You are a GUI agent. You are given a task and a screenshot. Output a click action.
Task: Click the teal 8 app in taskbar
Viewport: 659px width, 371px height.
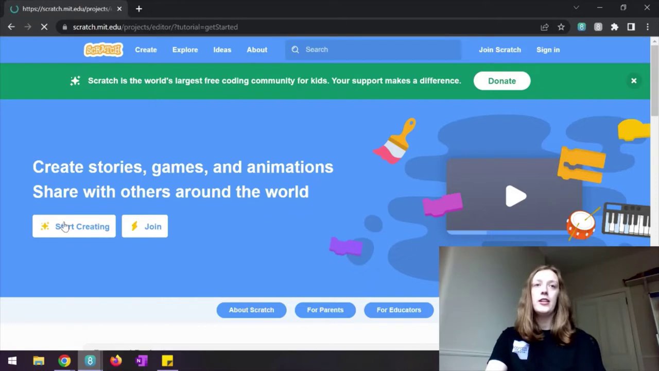point(90,361)
